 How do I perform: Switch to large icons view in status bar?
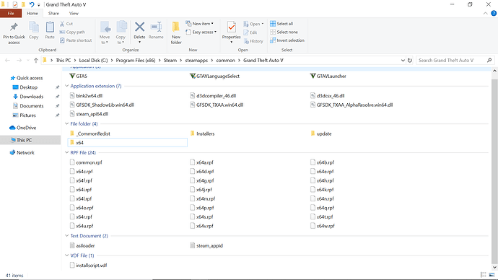point(492,275)
